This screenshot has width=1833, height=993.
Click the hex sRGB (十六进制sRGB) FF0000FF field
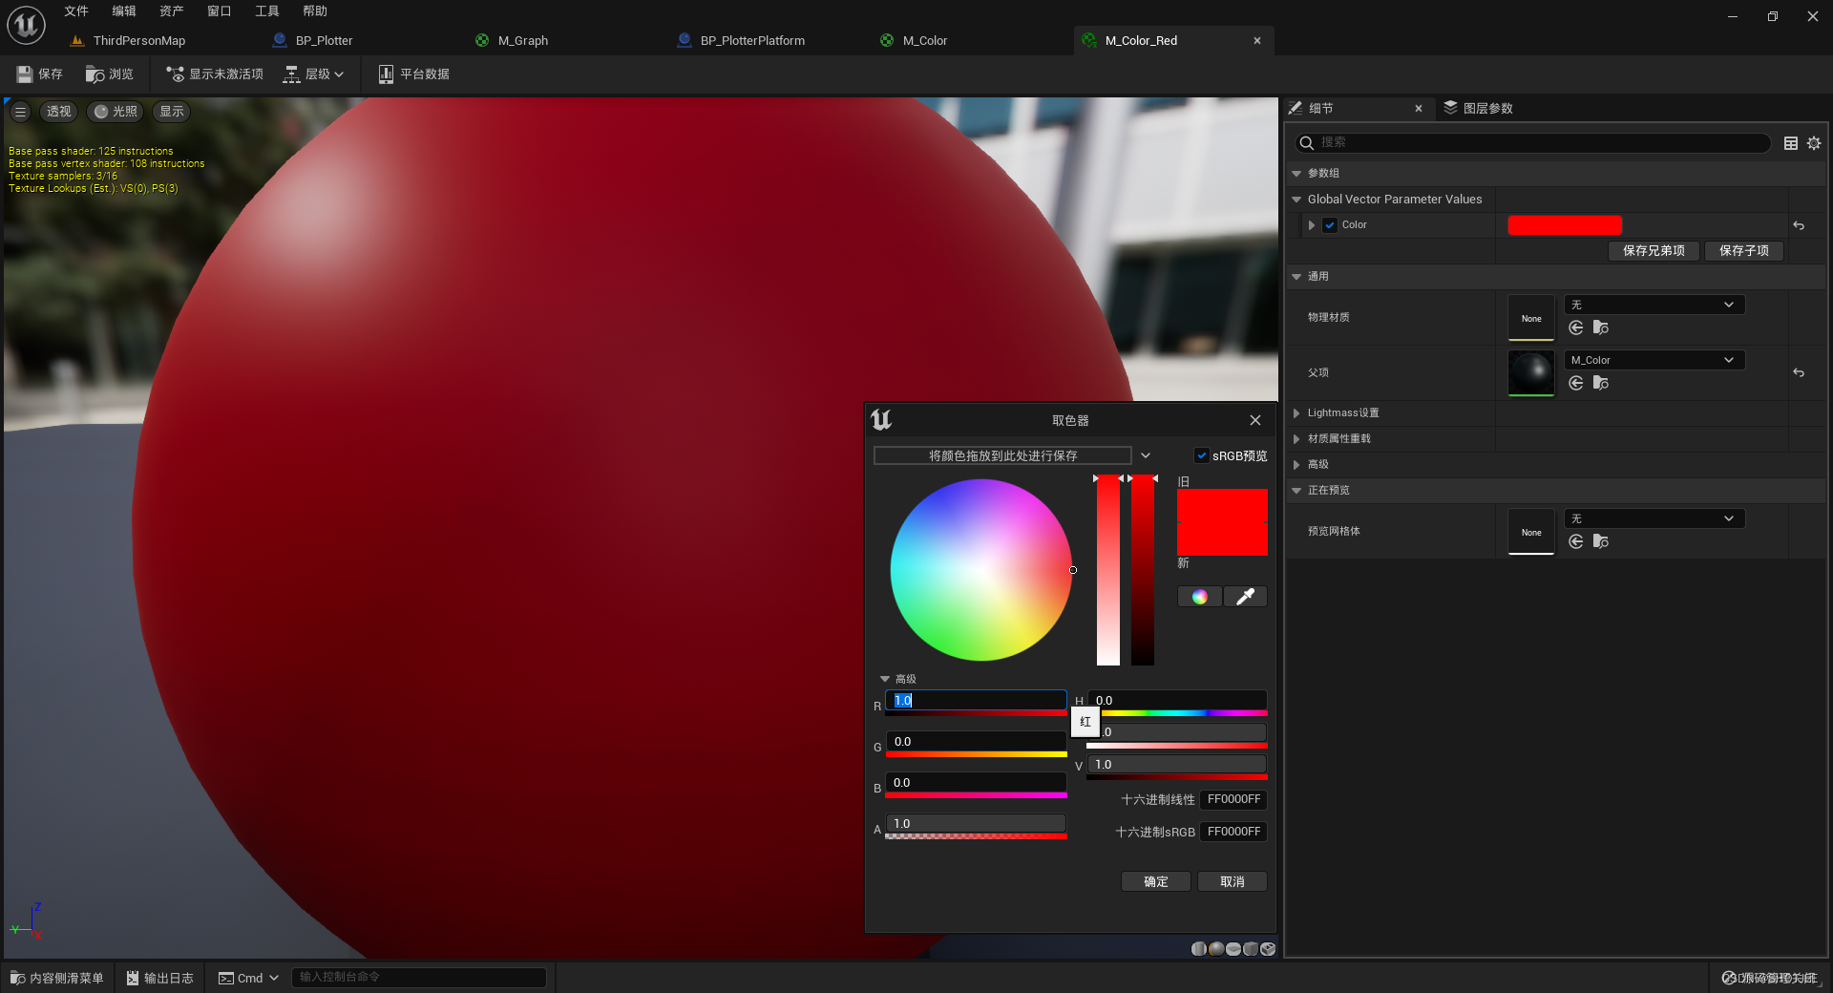(1233, 832)
